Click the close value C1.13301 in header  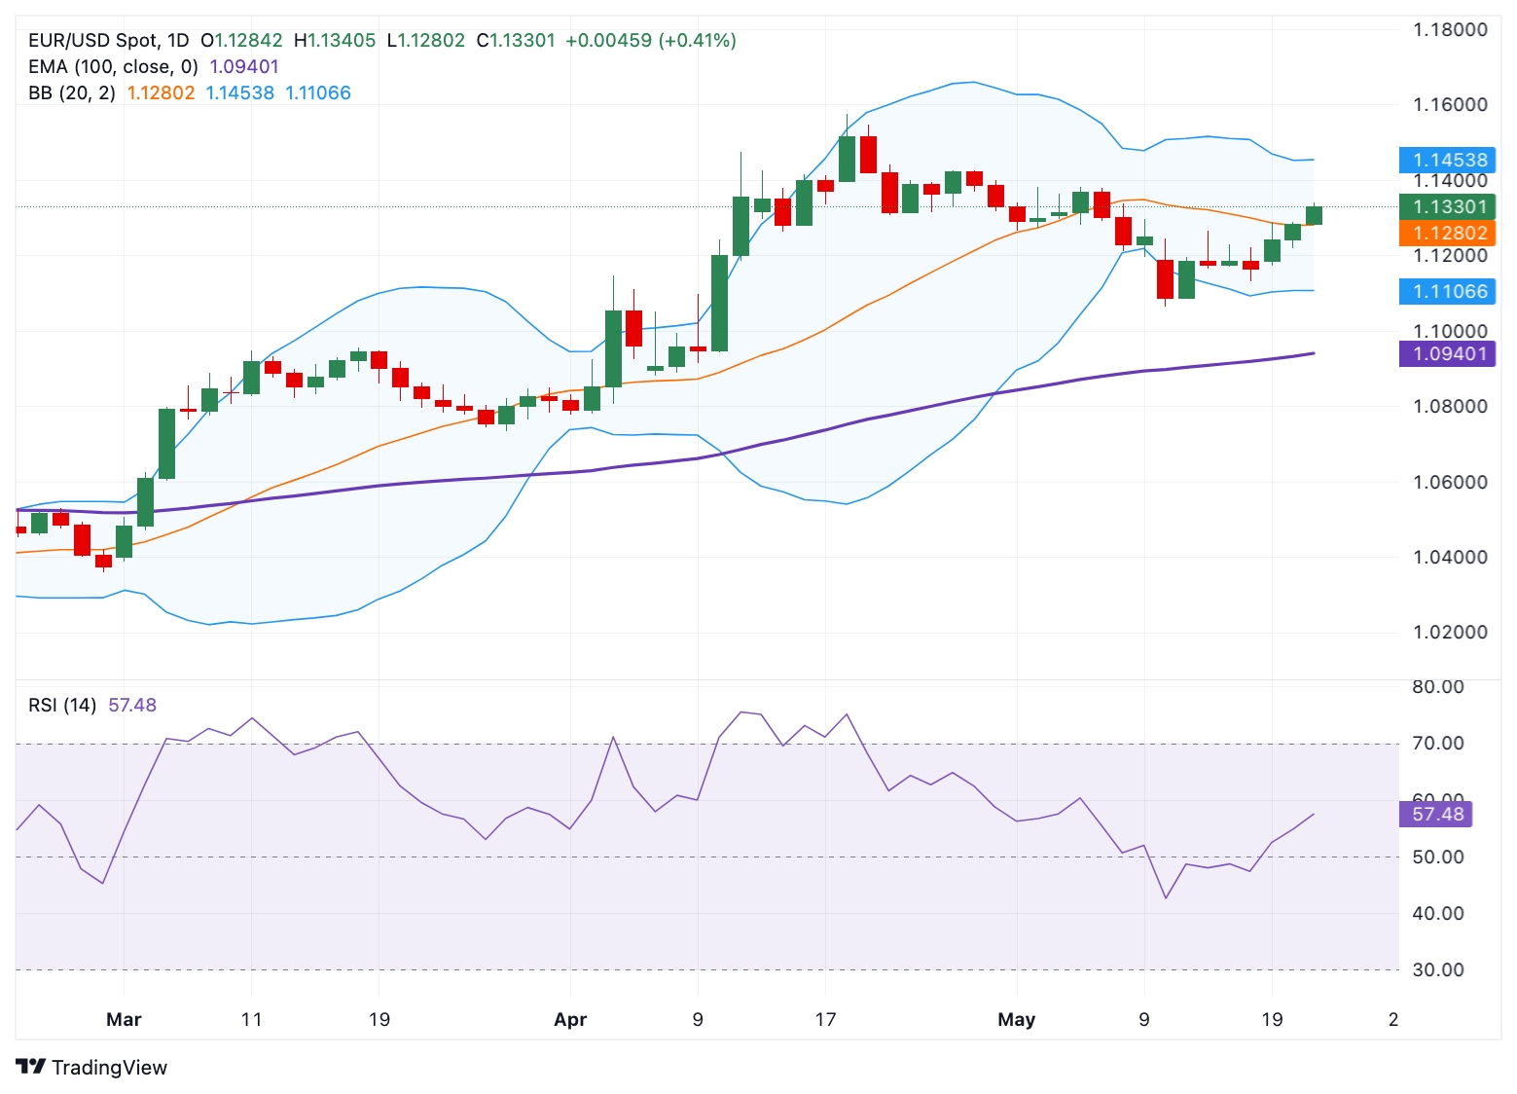coord(516,41)
